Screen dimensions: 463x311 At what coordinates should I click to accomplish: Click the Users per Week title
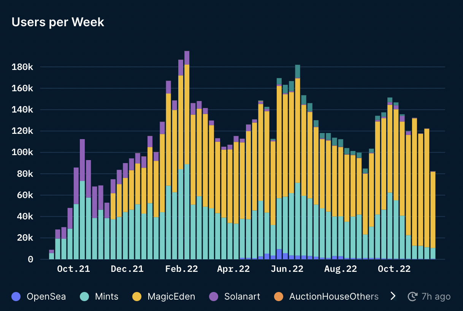tap(58, 22)
